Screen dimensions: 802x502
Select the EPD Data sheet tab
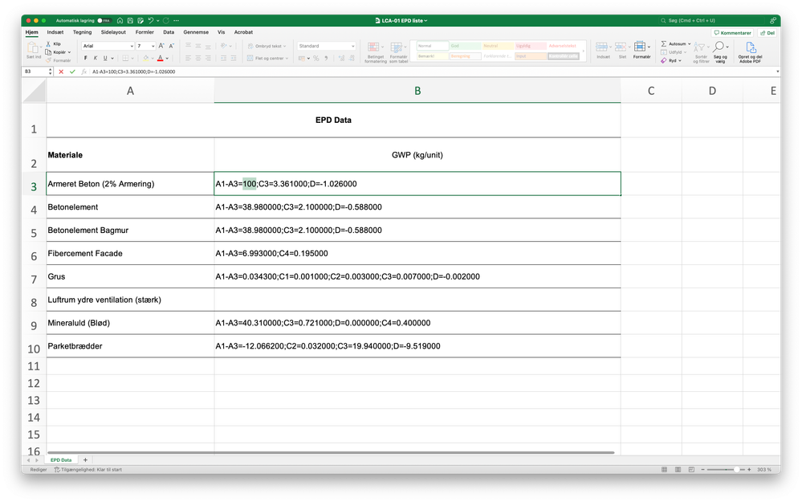tap(61, 460)
